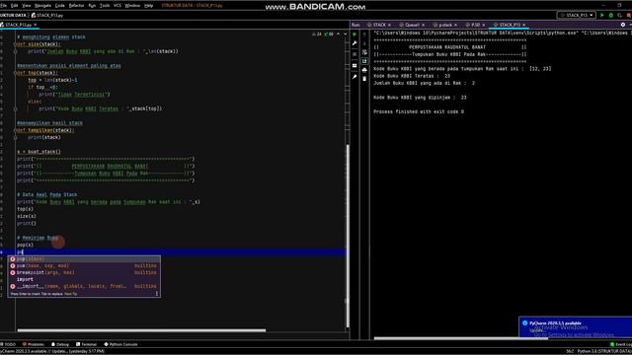Run the STACK_P13 configuration from the toolbar
The height and width of the screenshot is (355, 632).
[602, 16]
